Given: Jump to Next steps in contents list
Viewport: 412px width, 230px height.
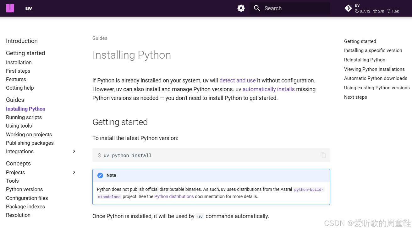Looking at the screenshot, I should 355,97.
